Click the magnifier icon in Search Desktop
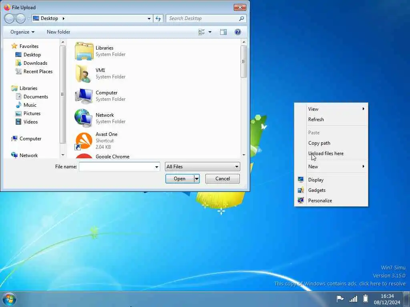The image size is (410, 307). pyautogui.click(x=241, y=18)
